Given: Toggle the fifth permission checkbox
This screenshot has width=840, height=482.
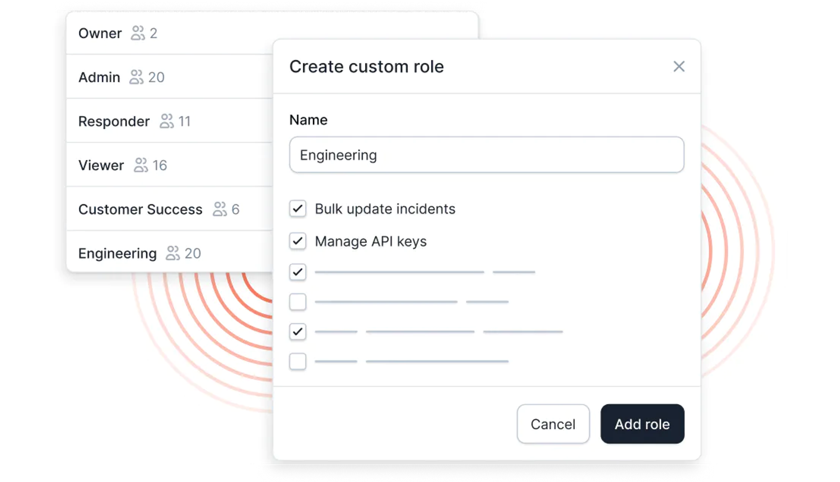Looking at the screenshot, I should pyautogui.click(x=297, y=332).
